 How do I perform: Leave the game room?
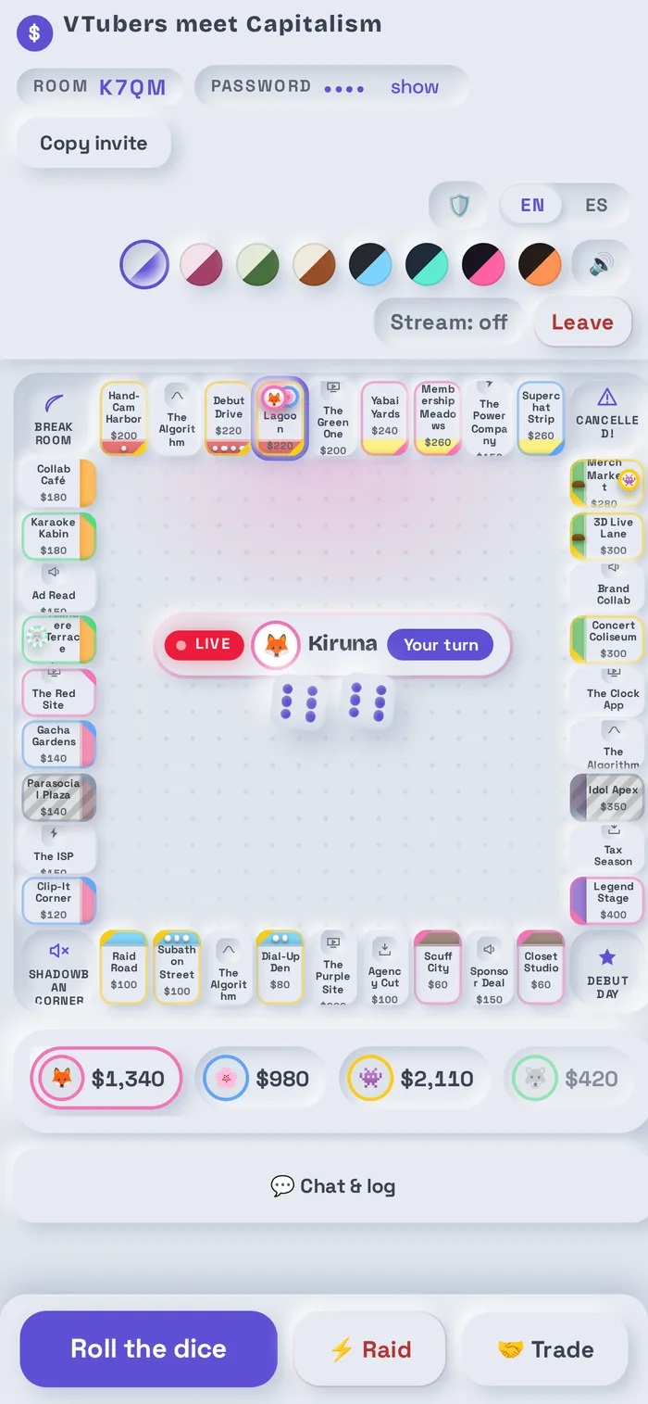pos(582,323)
